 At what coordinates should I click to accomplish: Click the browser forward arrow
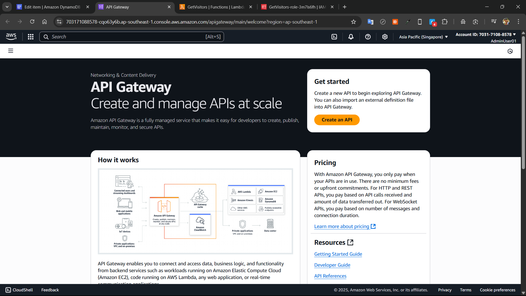tap(20, 22)
